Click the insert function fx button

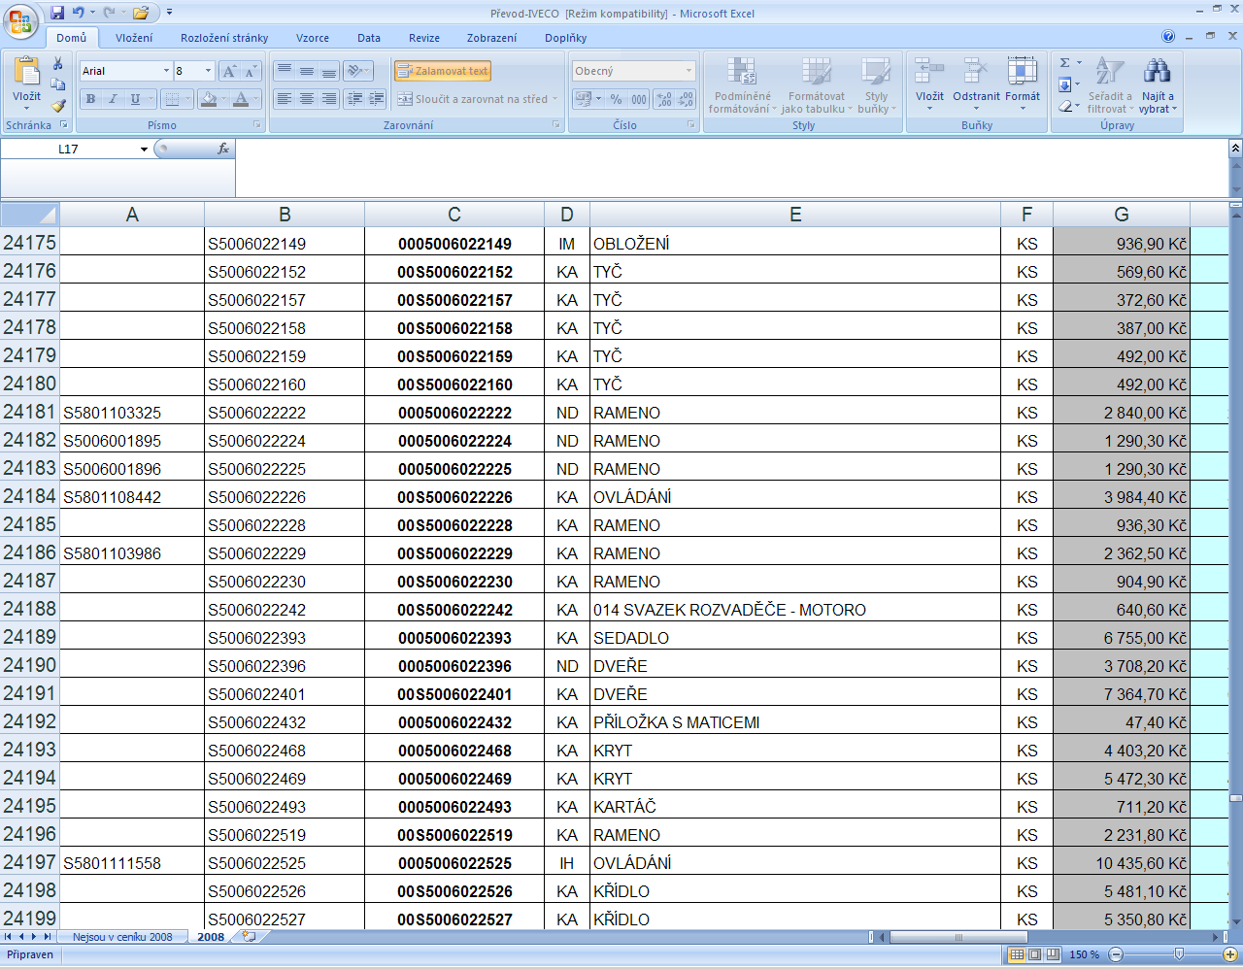tap(223, 149)
